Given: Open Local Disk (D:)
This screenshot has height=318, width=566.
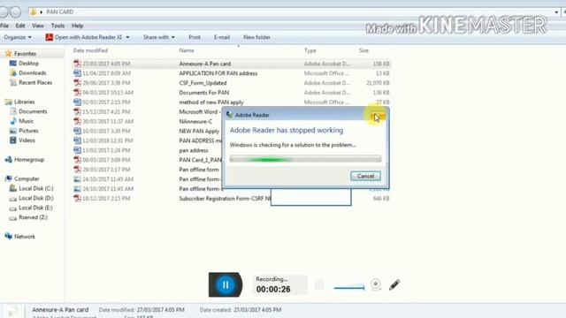Looking at the screenshot, I should tap(35, 198).
